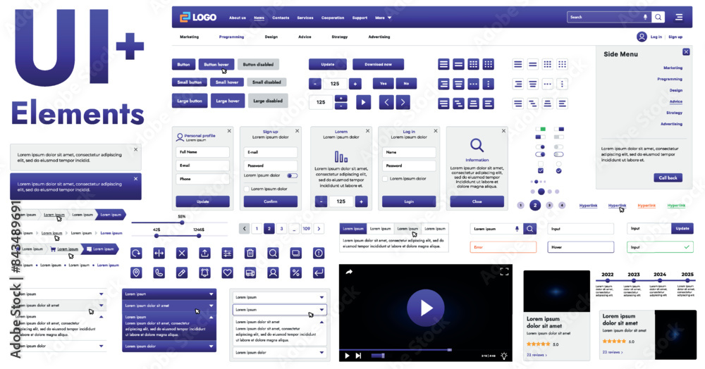
Task: Click the microphone in the navbar search
Action: point(645,17)
